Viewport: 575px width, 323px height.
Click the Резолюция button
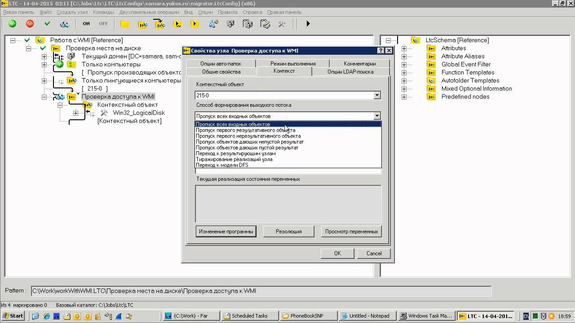(x=288, y=231)
